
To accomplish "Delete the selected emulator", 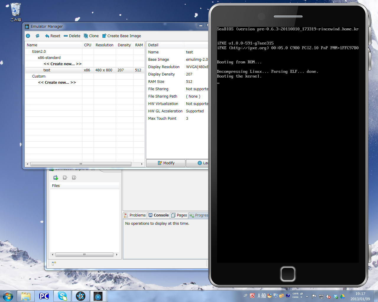I will point(72,36).
